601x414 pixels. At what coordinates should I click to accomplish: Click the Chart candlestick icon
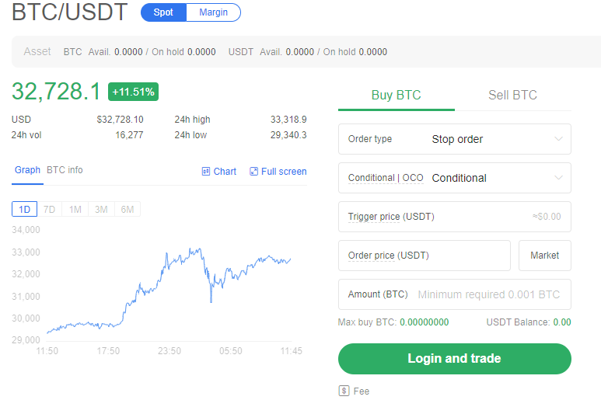(206, 172)
